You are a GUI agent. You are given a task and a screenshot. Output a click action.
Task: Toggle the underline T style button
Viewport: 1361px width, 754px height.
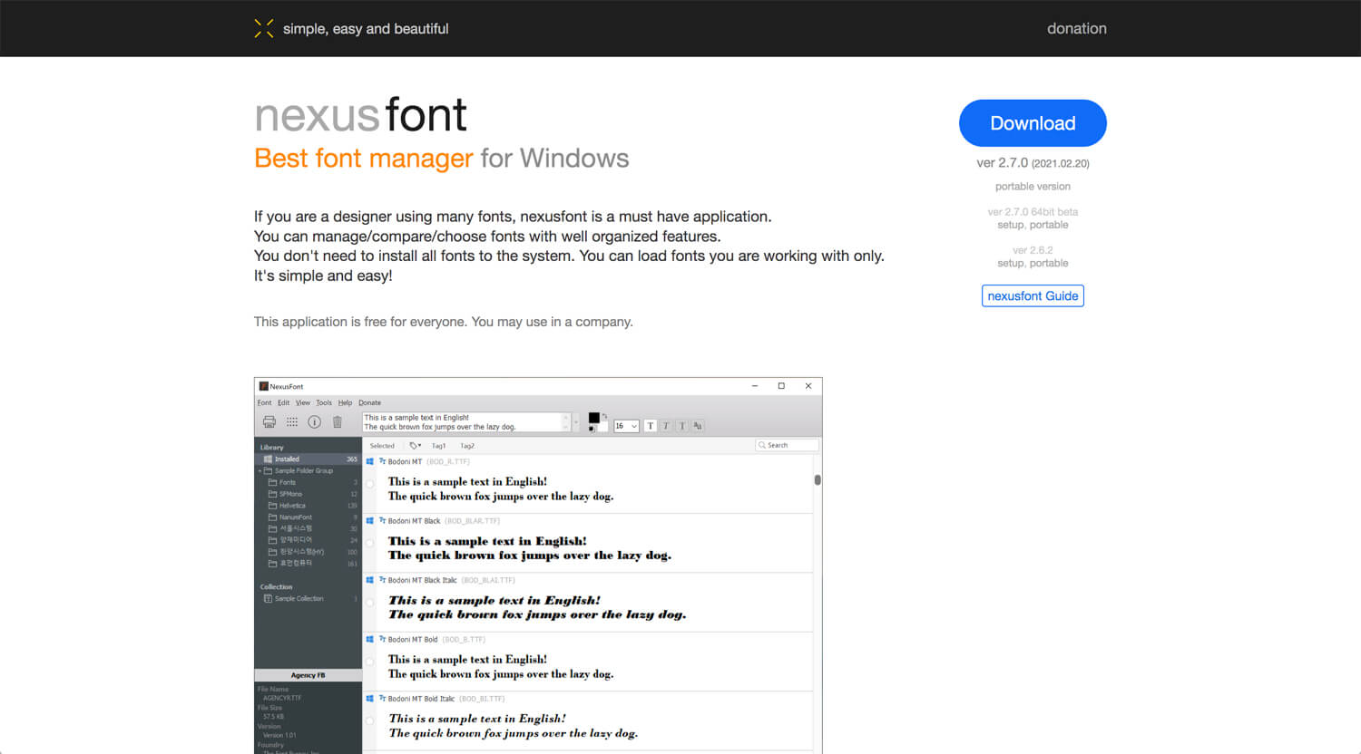pos(682,426)
